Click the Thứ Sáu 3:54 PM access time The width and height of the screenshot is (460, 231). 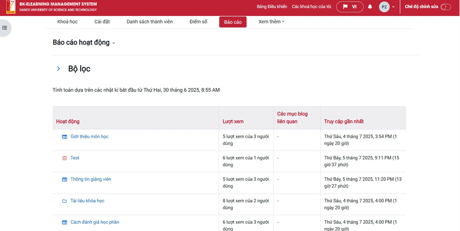point(360,140)
